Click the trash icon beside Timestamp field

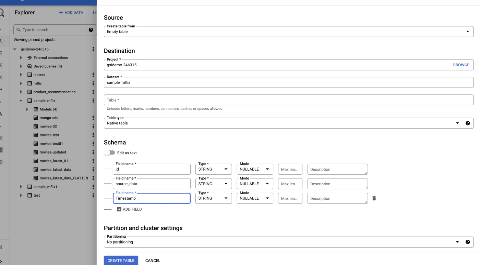coord(374,198)
